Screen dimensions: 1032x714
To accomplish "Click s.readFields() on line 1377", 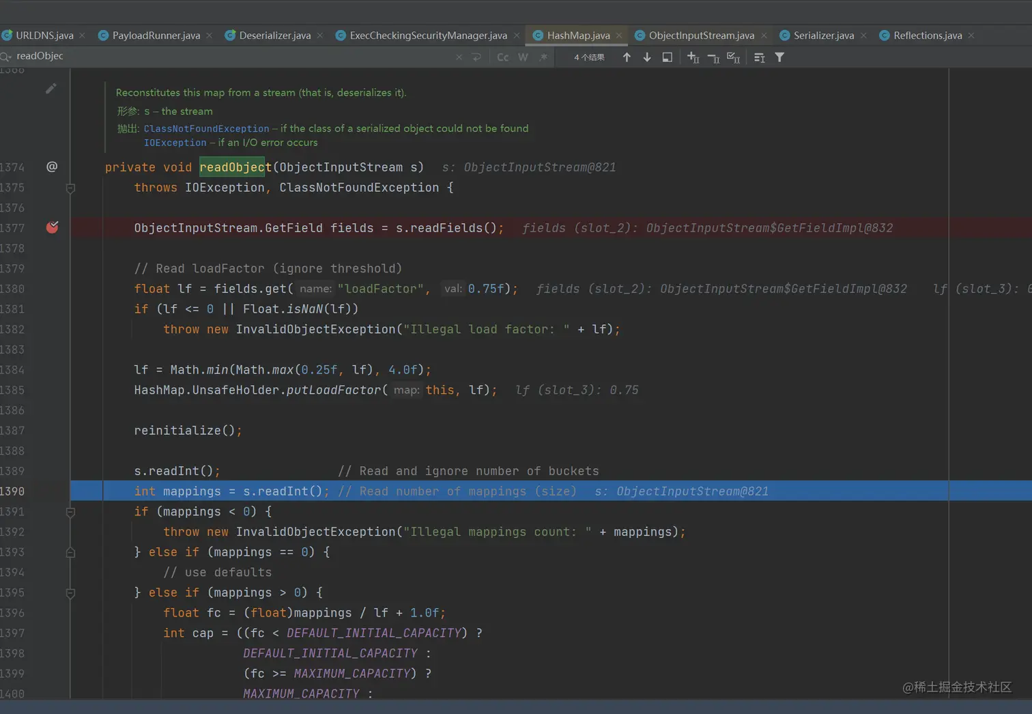I will pos(446,228).
